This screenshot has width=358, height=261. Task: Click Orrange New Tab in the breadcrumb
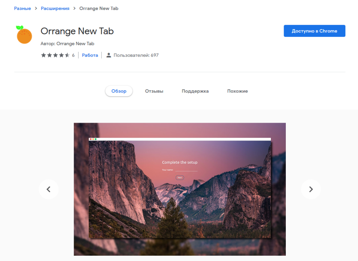(99, 9)
